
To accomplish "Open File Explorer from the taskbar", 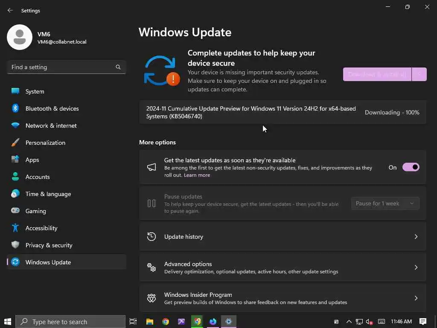I will (x=150, y=322).
